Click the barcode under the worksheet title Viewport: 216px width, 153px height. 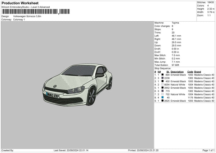click(x=36, y=12)
